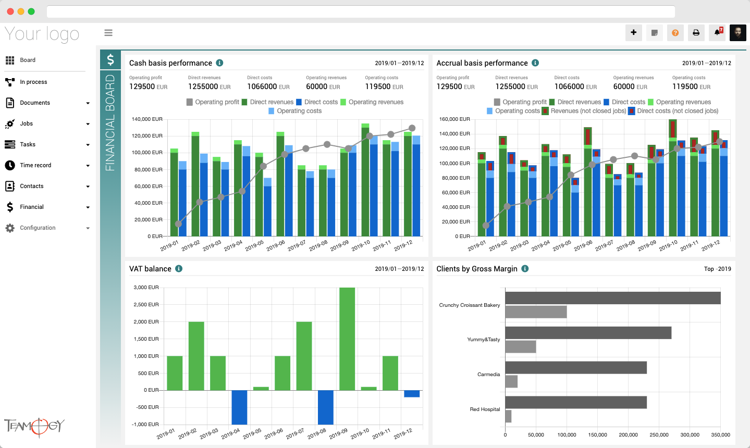Screen dimensions: 750x448
Task: Toggle the hamburger menu icon
Action: pyautogui.click(x=108, y=33)
